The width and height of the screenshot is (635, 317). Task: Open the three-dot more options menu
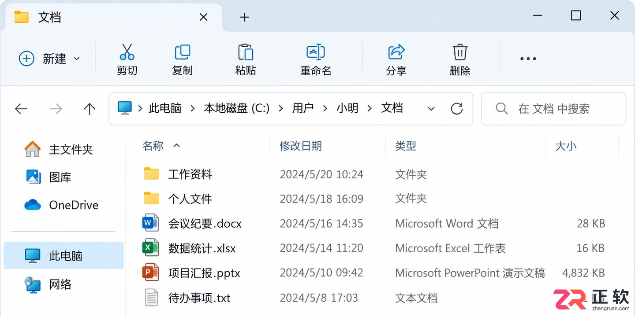tap(528, 59)
